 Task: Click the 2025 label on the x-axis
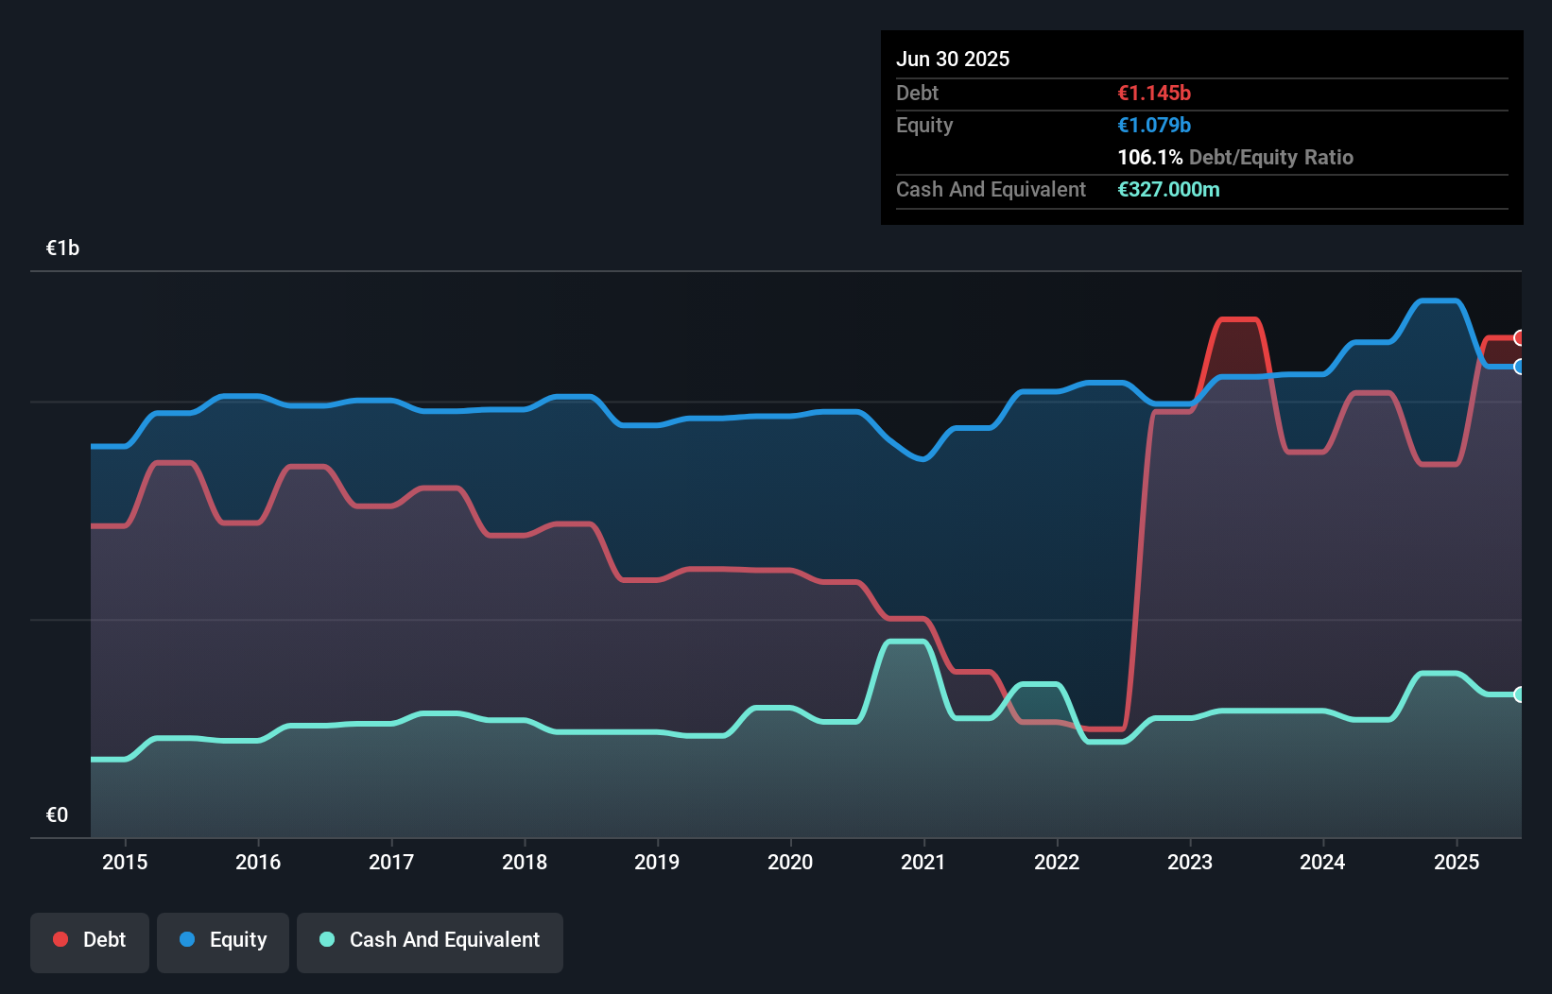(1457, 862)
